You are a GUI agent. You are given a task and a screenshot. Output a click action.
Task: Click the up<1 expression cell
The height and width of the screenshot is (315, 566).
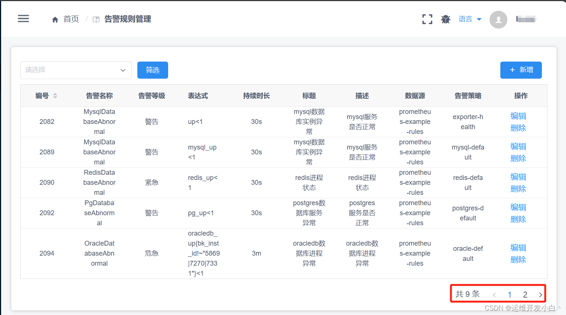coord(195,122)
